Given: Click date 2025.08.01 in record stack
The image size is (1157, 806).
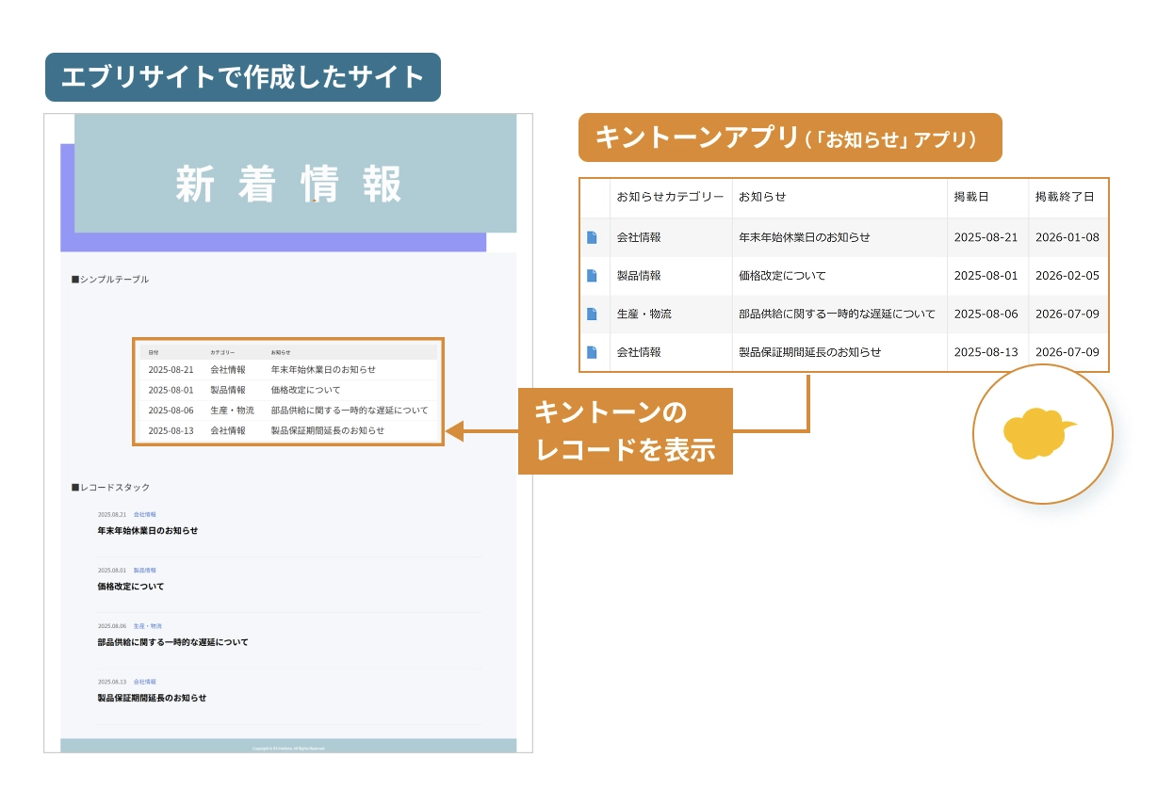Looking at the screenshot, I should click(112, 571).
